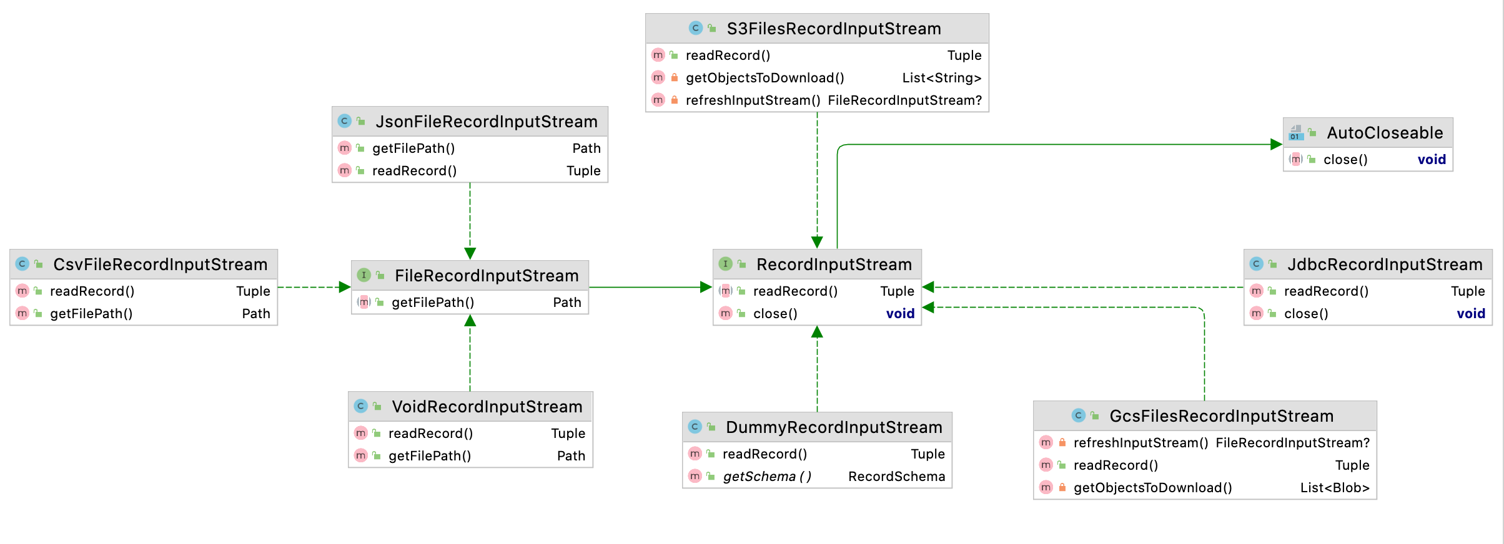
Task: Click readRecord() in JdbcRecordInputStream
Action: click(1327, 291)
